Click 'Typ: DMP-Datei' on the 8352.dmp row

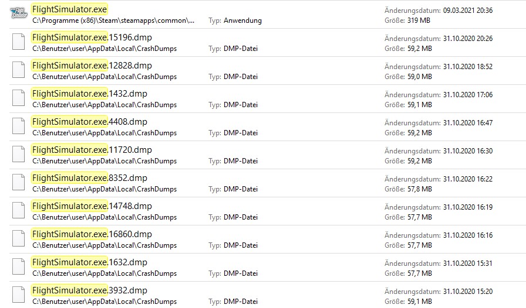233,190
